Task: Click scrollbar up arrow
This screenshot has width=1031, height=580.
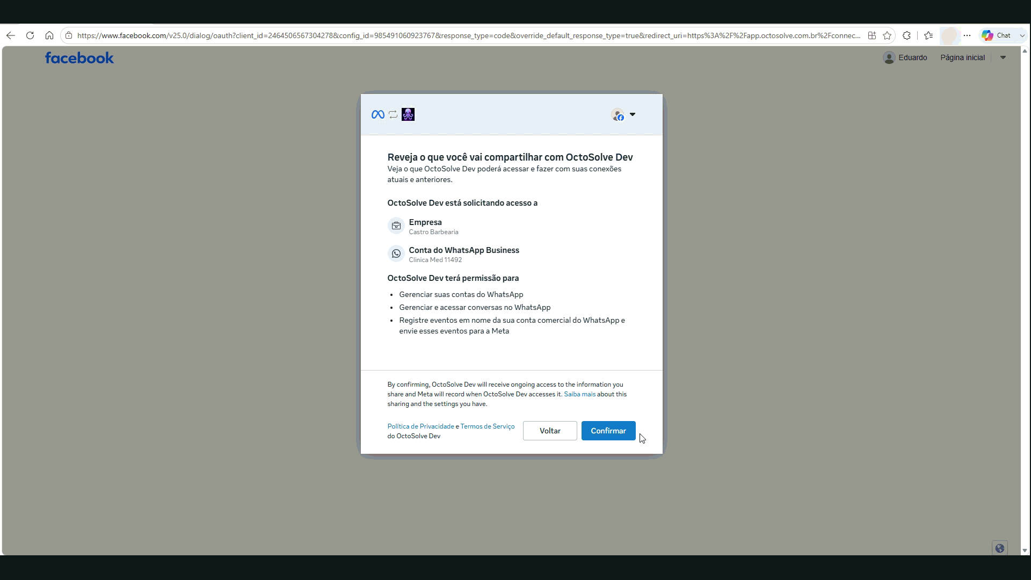Action: (1025, 51)
